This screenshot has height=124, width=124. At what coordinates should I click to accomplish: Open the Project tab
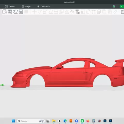click(27, 6)
